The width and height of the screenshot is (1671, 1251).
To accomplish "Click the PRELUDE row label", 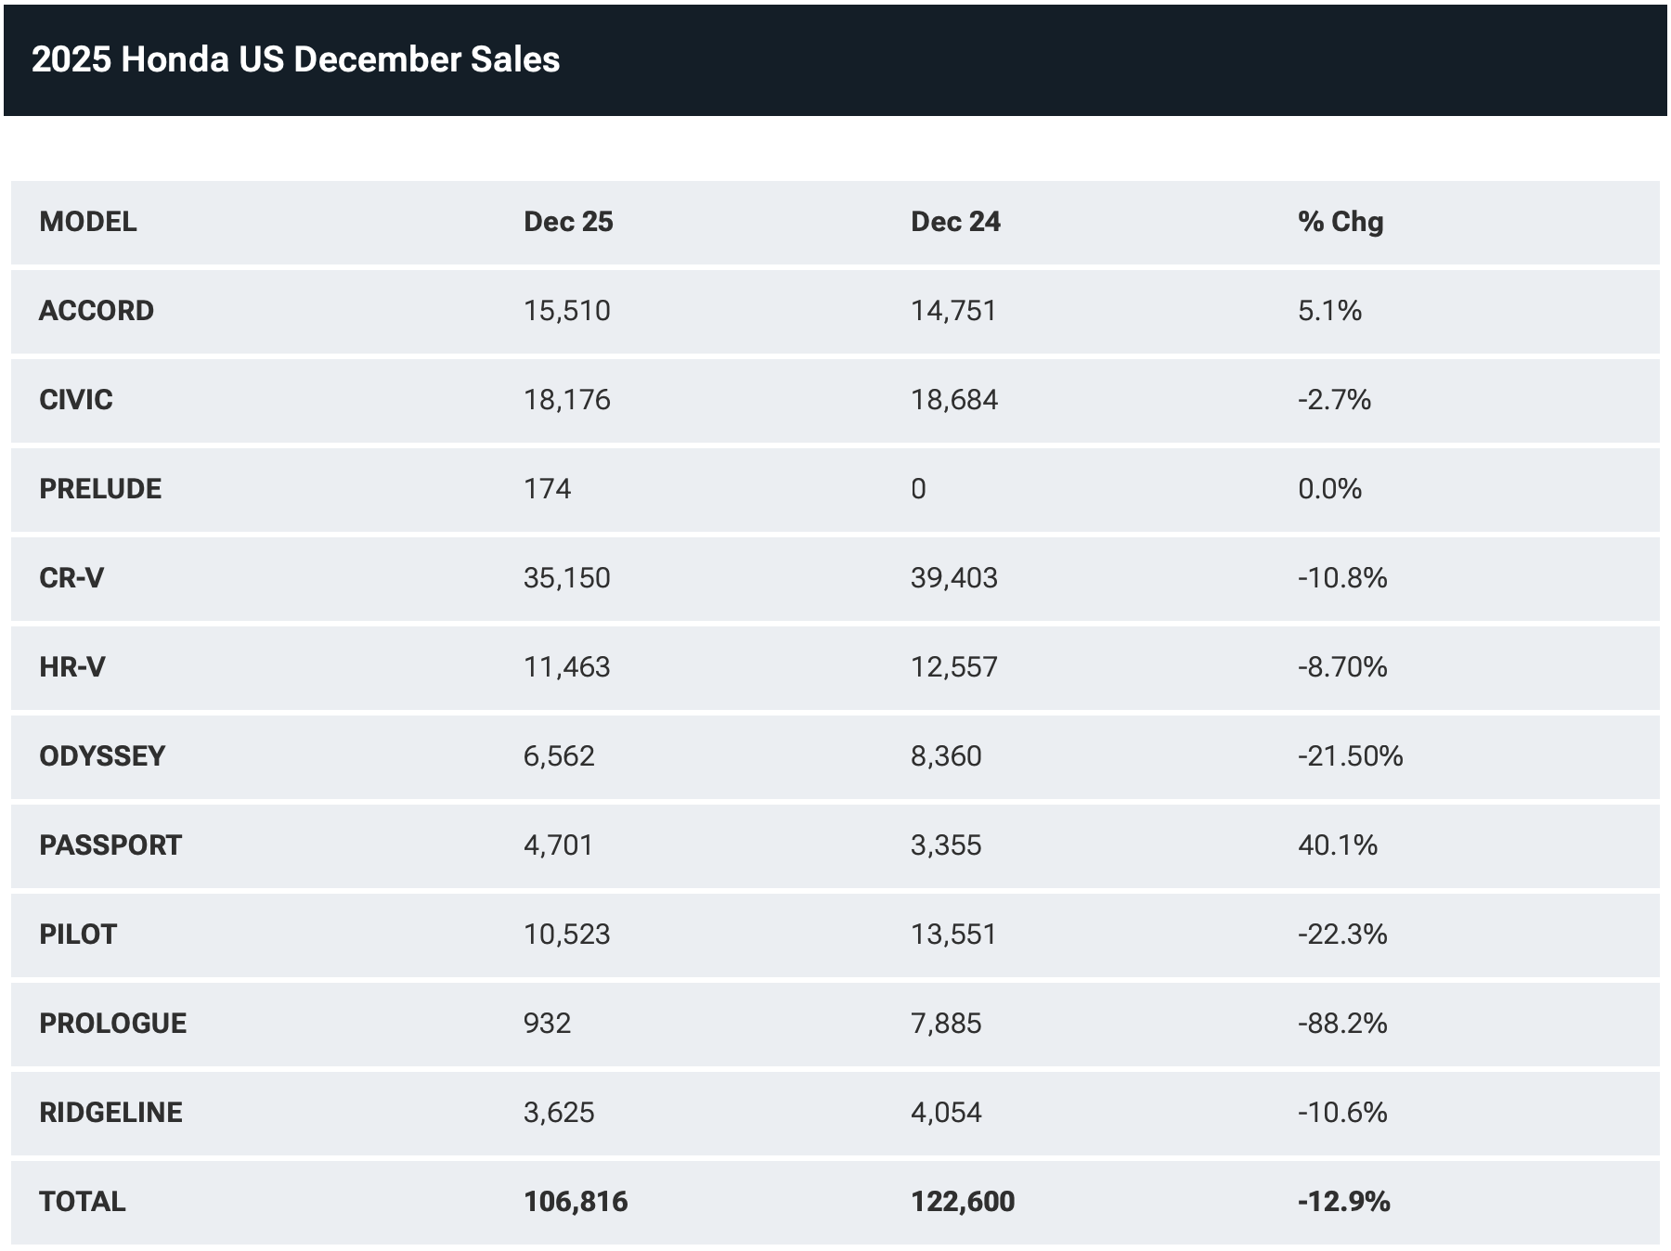I will coord(100,489).
